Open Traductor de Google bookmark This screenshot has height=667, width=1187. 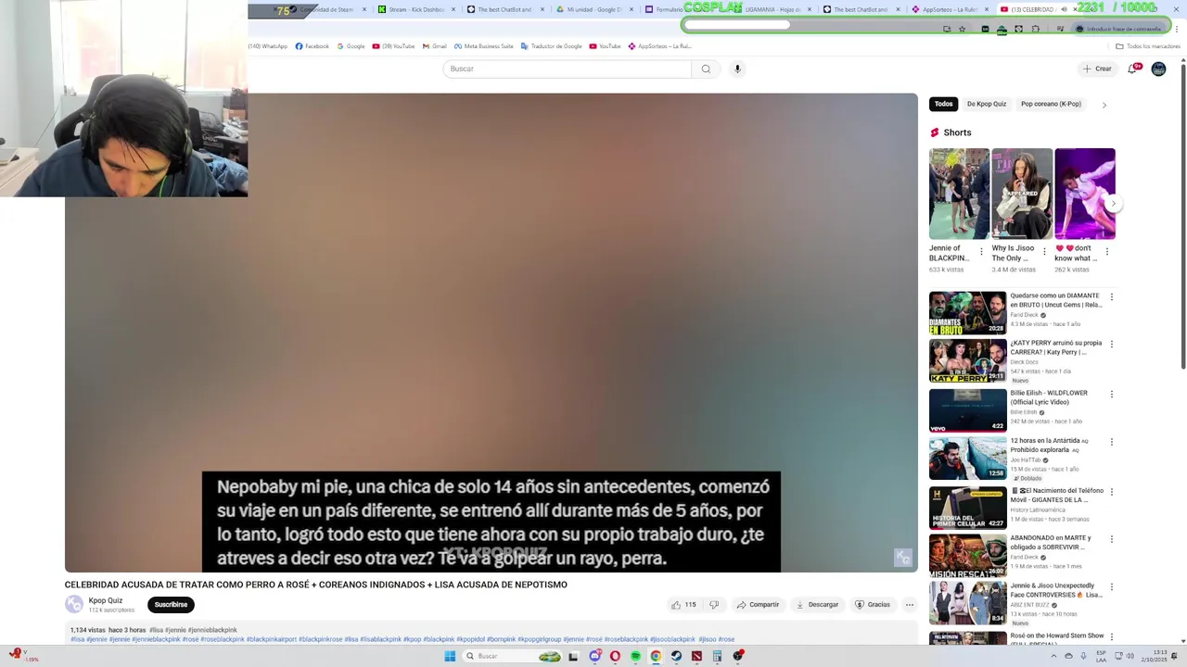point(552,46)
